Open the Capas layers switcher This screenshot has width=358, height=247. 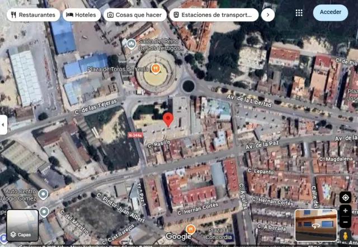click(x=22, y=225)
